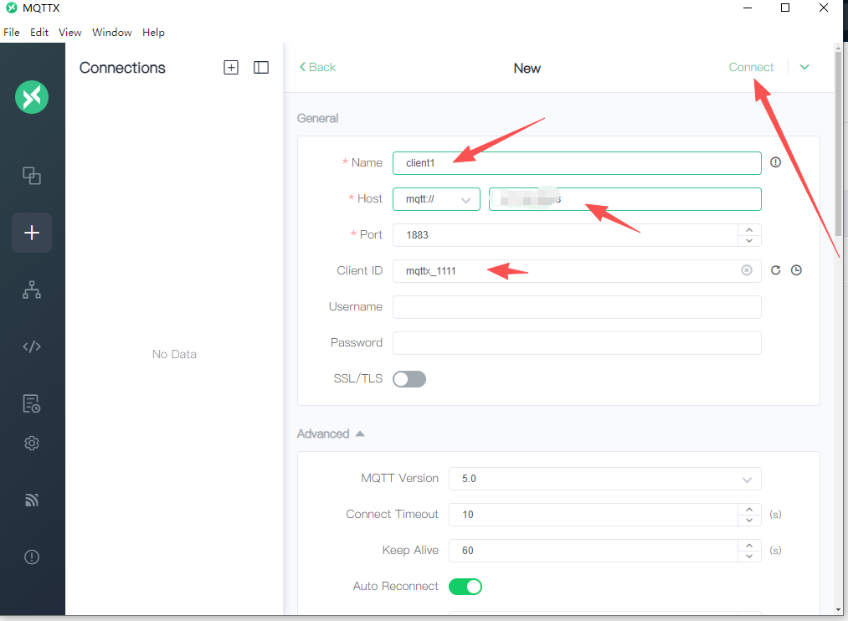The image size is (848, 621).
Task: Click the scrollbar up arrow
Action: (x=838, y=48)
